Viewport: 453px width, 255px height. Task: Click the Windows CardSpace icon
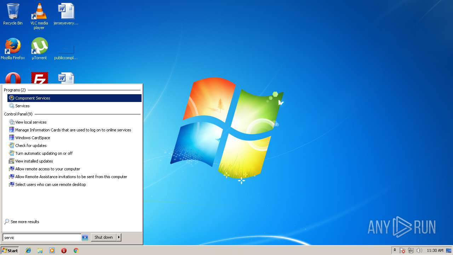tap(12, 138)
